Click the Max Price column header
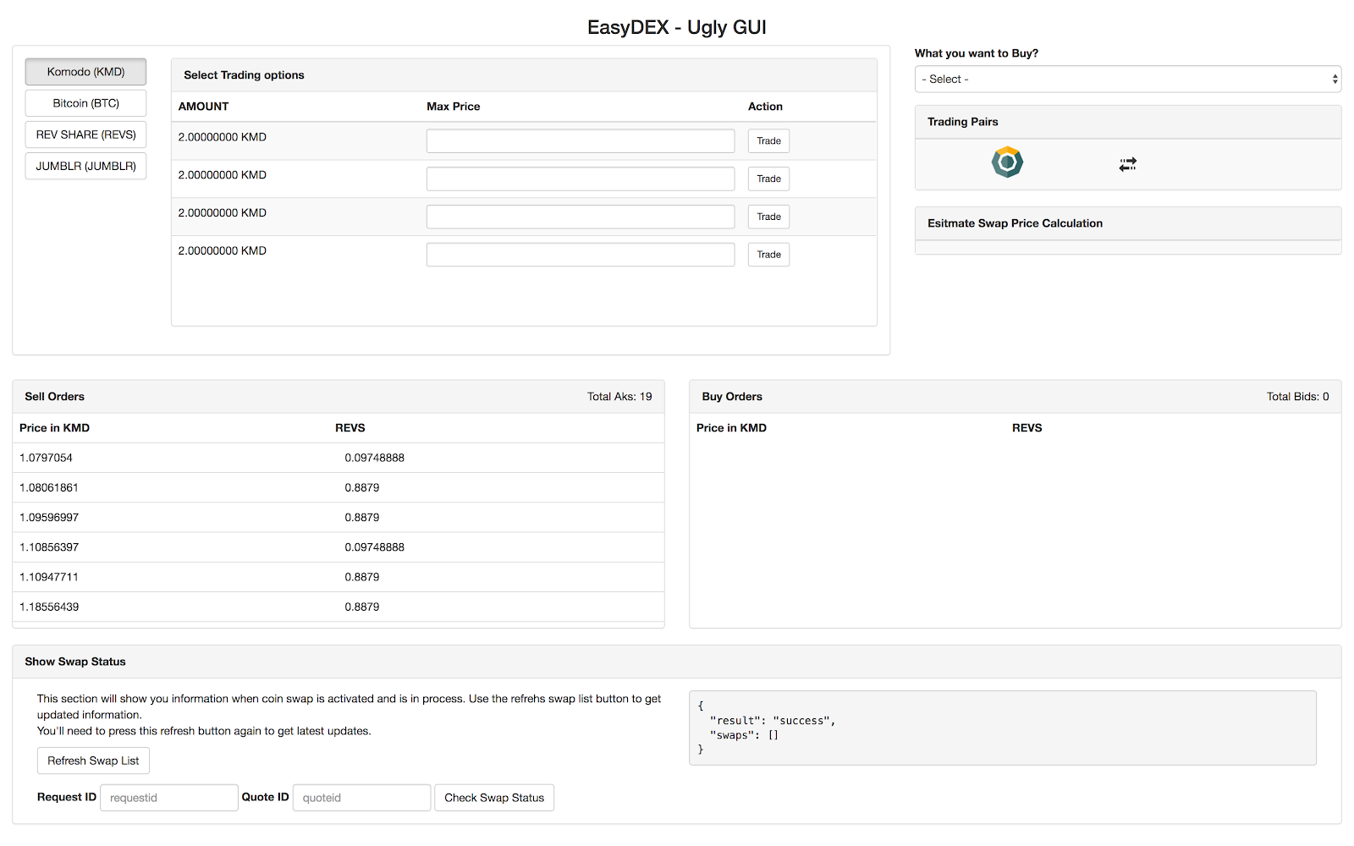This screenshot has width=1354, height=846. 454,107
